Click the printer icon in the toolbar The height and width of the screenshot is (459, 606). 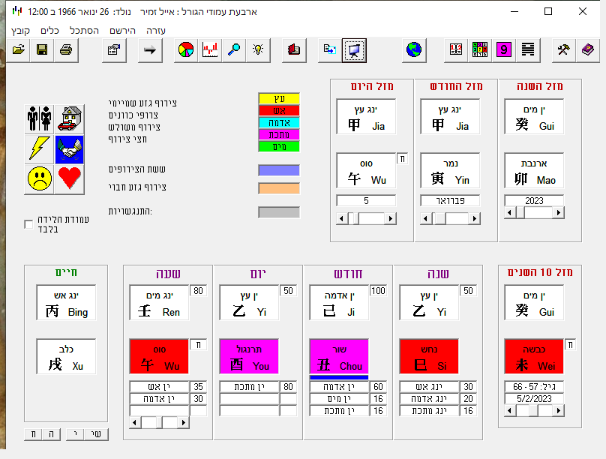tap(65, 50)
